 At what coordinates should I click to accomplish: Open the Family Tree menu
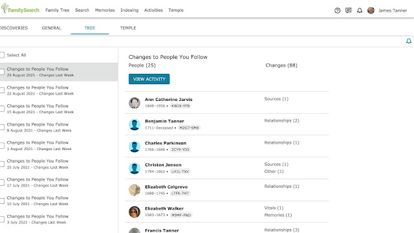(x=58, y=10)
